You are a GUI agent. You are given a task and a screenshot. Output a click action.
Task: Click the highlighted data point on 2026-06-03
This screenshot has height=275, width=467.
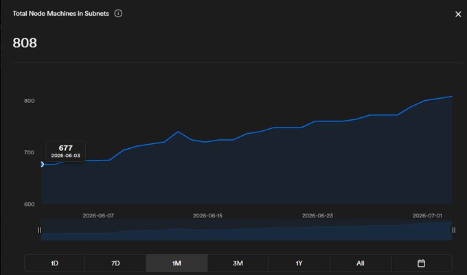click(42, 165)
